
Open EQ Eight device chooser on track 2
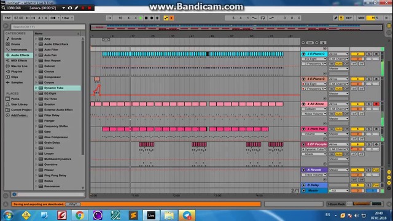pos(314,59)
